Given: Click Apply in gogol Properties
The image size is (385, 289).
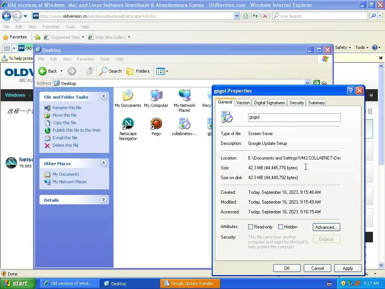Looking at the screenshot, I should point(348,268).
